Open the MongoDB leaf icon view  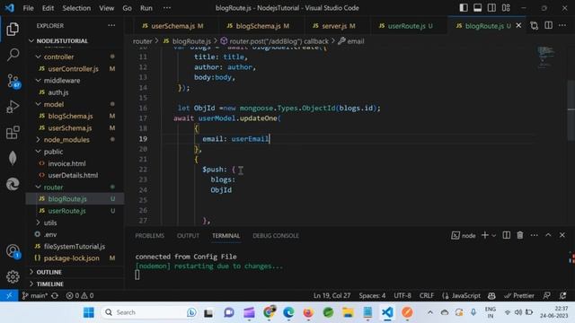click(13, 158)
